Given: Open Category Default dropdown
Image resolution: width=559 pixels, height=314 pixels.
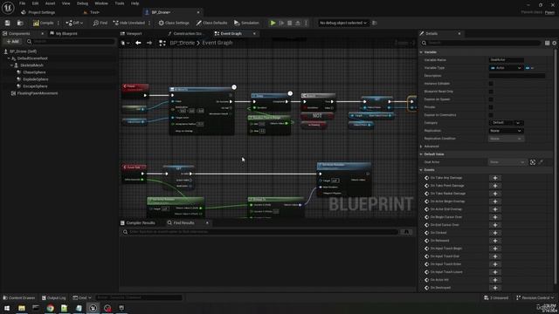Looking at the screenshot, I should tap(506, 123).
